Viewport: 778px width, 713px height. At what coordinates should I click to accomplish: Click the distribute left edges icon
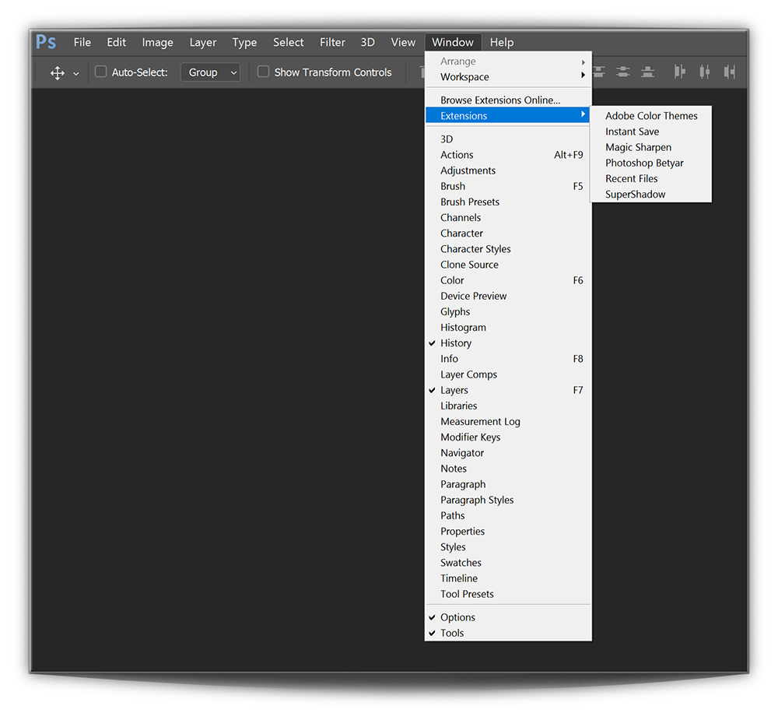click(679, 72)
